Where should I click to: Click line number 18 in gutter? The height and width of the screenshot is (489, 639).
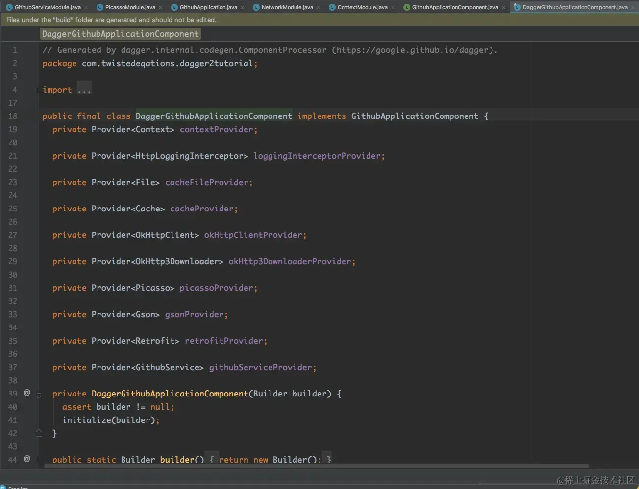click(13, 116)
